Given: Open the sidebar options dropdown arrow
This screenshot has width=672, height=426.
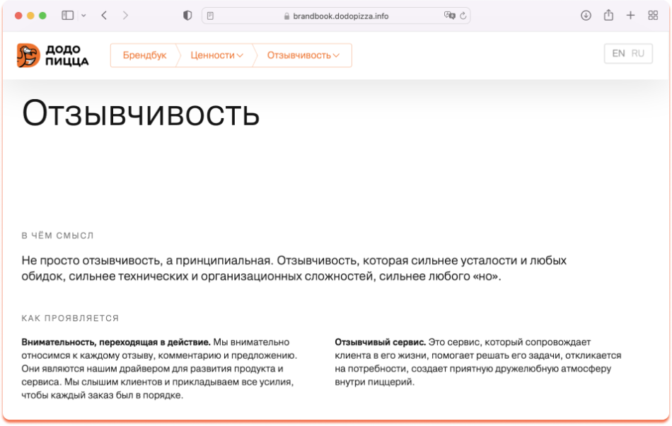Looking at the screenshot, I should coord(83,16).
